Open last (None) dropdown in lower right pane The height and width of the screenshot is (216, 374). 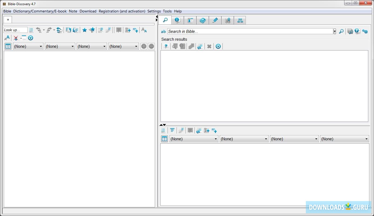click(x=344, y=139)
